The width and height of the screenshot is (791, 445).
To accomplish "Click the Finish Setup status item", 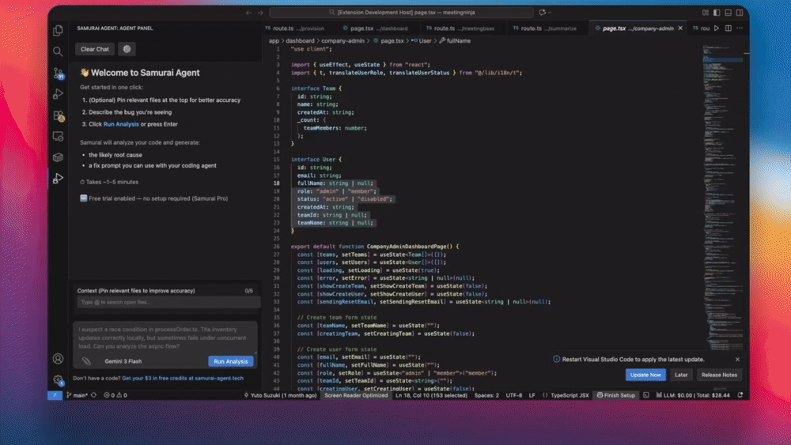I will [x=616, y=395].
